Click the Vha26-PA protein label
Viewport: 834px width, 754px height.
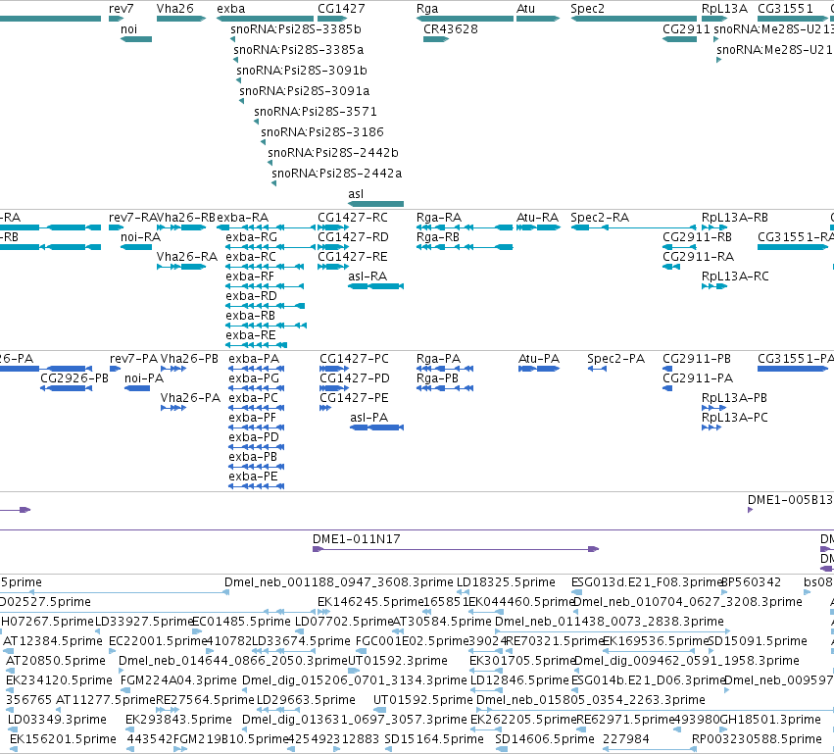(x=190, y=397)
